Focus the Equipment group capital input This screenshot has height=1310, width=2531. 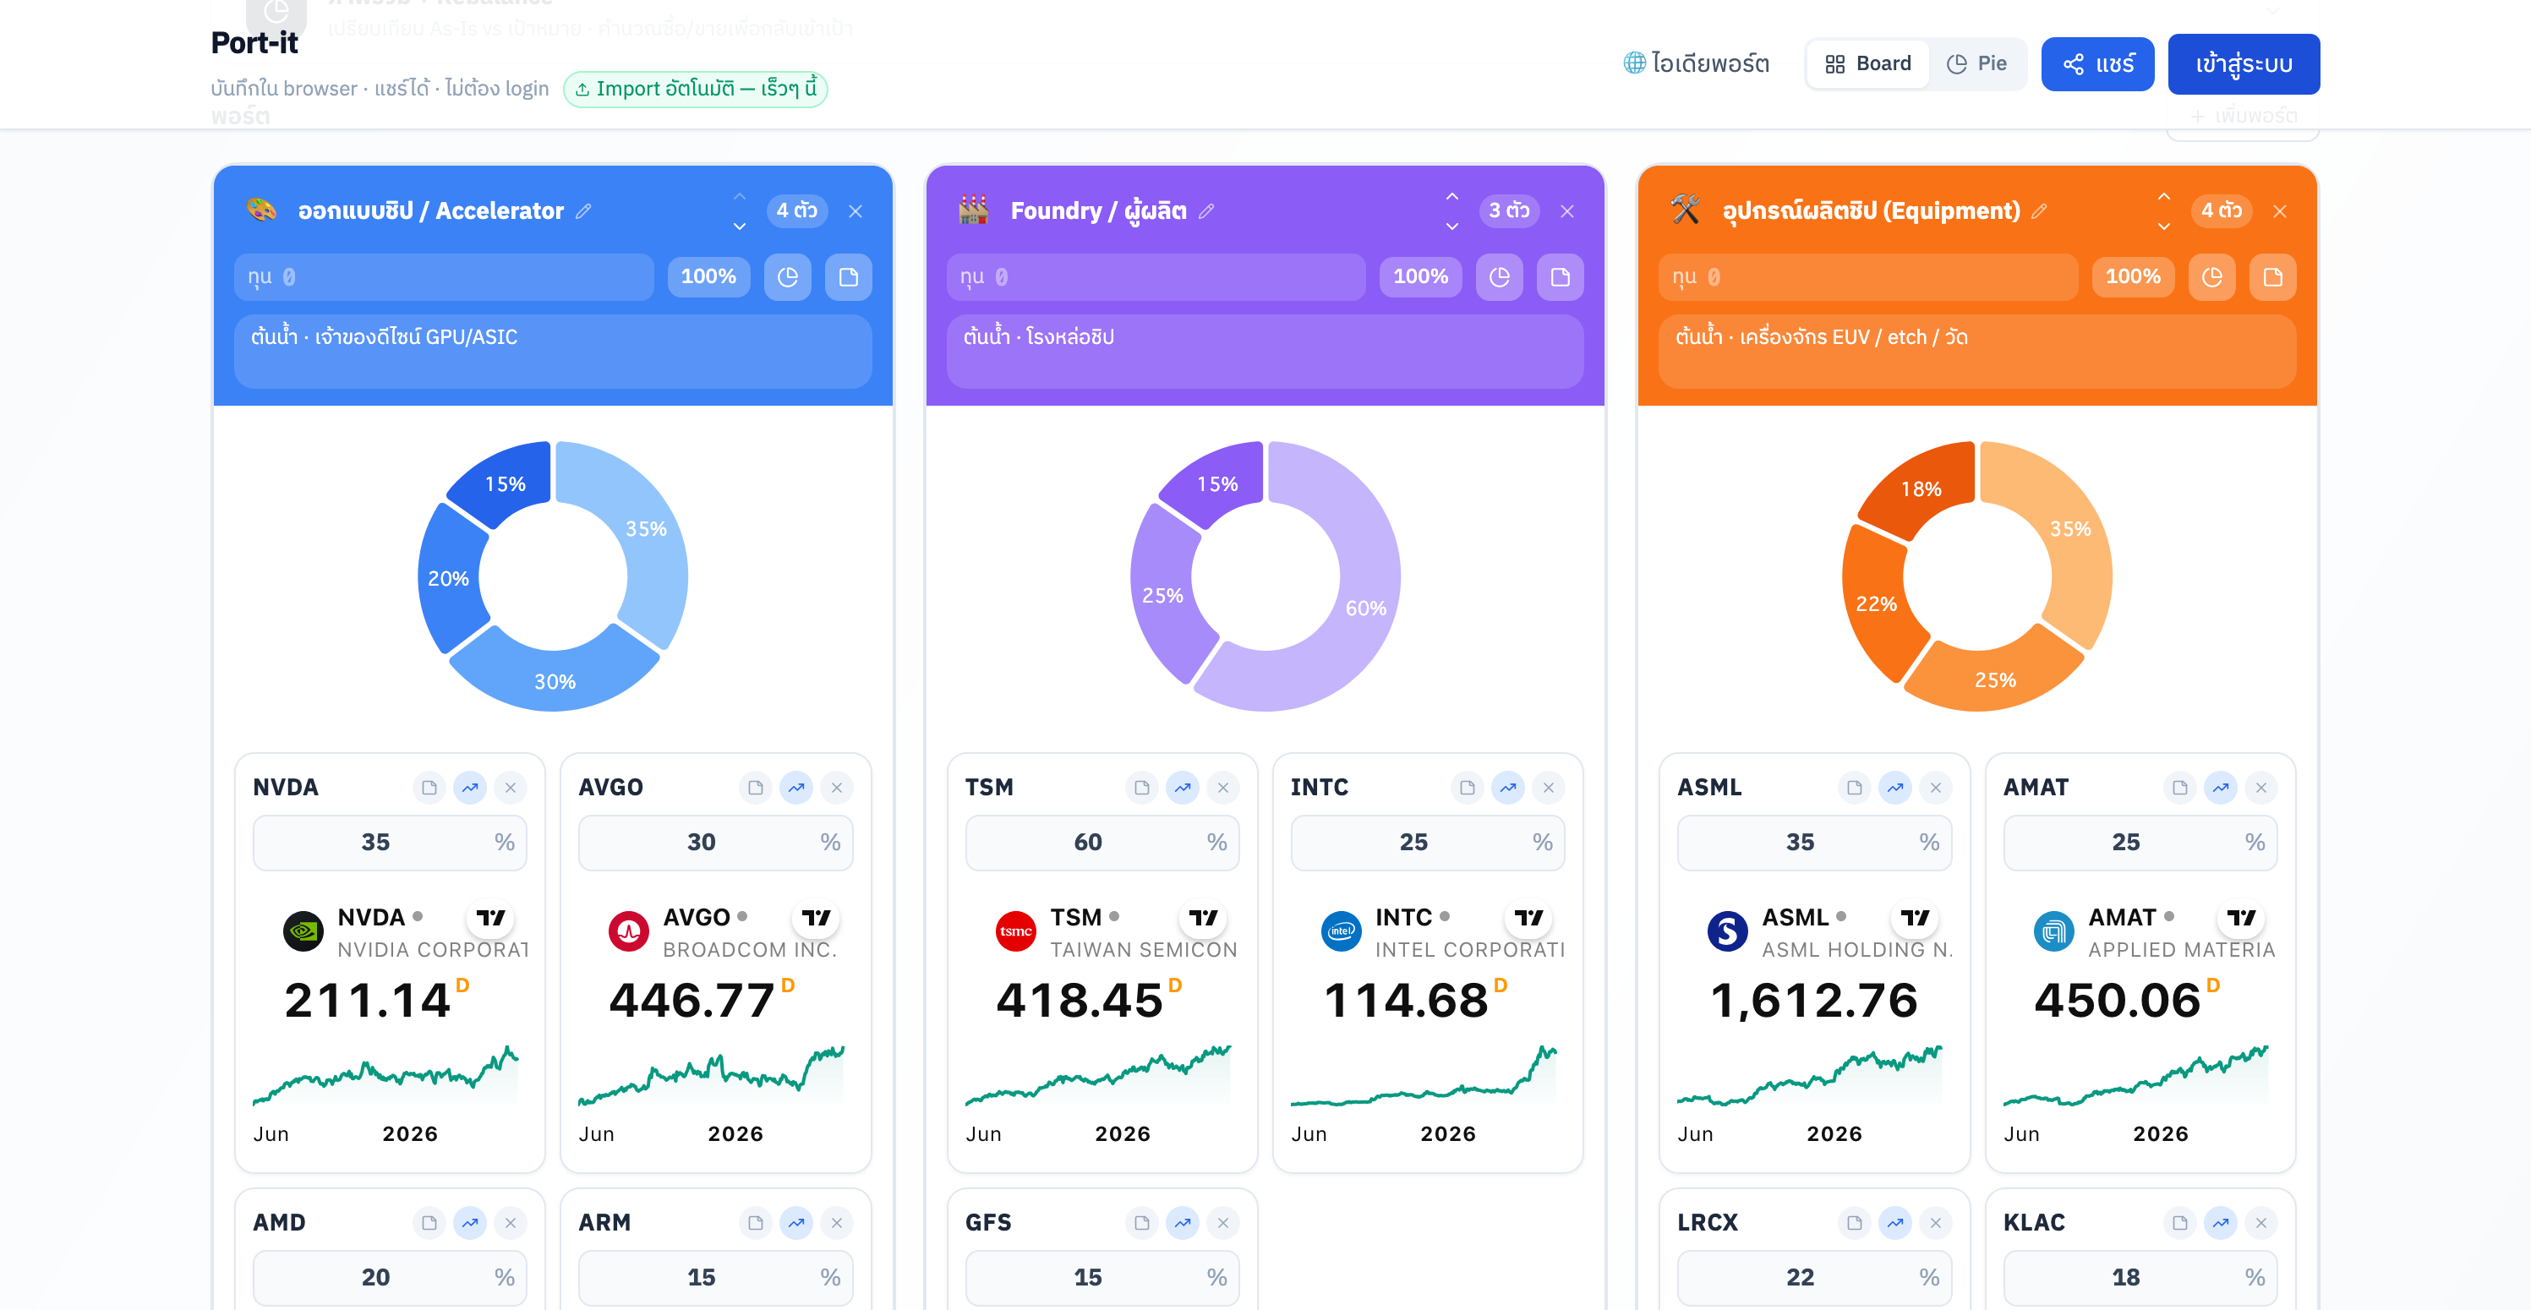coord(1869,277)
